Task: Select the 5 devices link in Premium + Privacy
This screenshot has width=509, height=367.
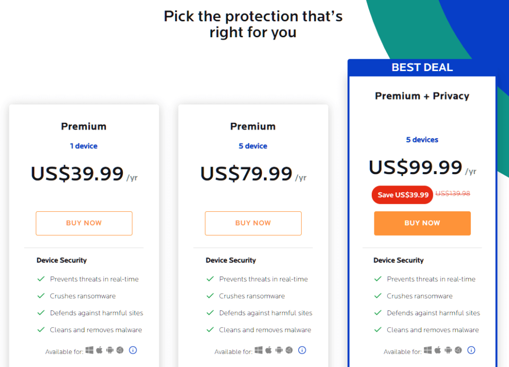Action: click(422, 140)
